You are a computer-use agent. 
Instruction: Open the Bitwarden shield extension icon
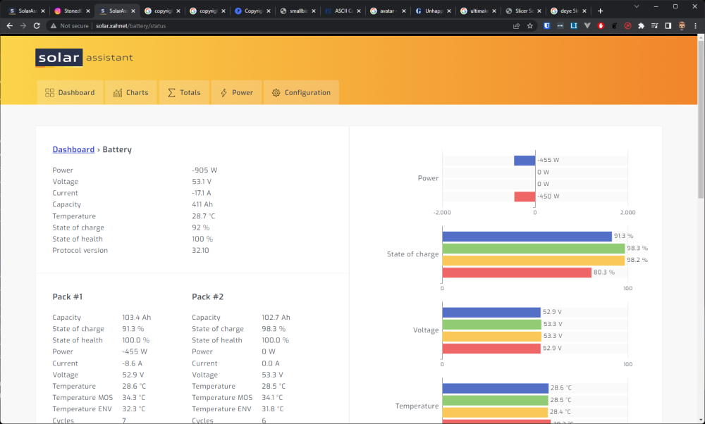[547, 26]
